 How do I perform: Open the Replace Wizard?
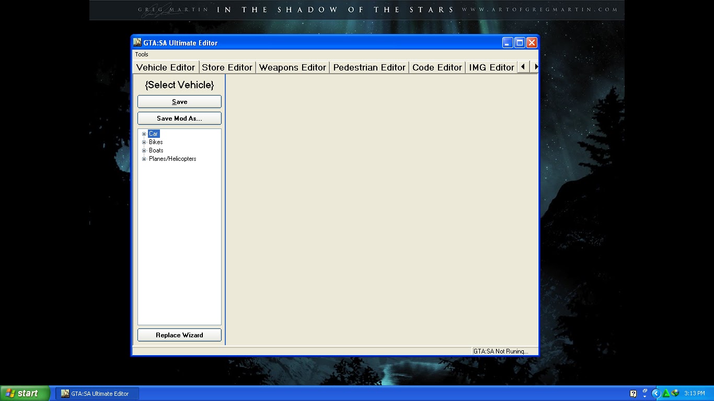click(x=179, y=335)
